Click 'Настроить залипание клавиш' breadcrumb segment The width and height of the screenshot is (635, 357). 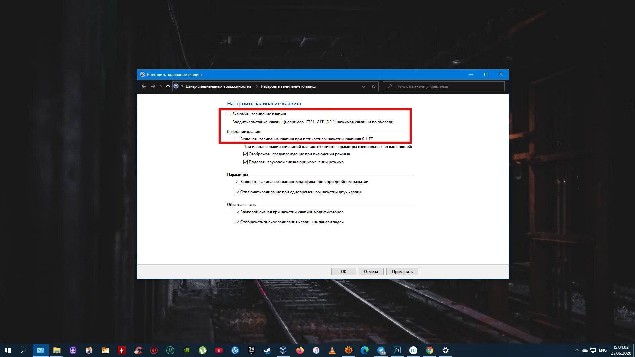[x=288, y=86]
